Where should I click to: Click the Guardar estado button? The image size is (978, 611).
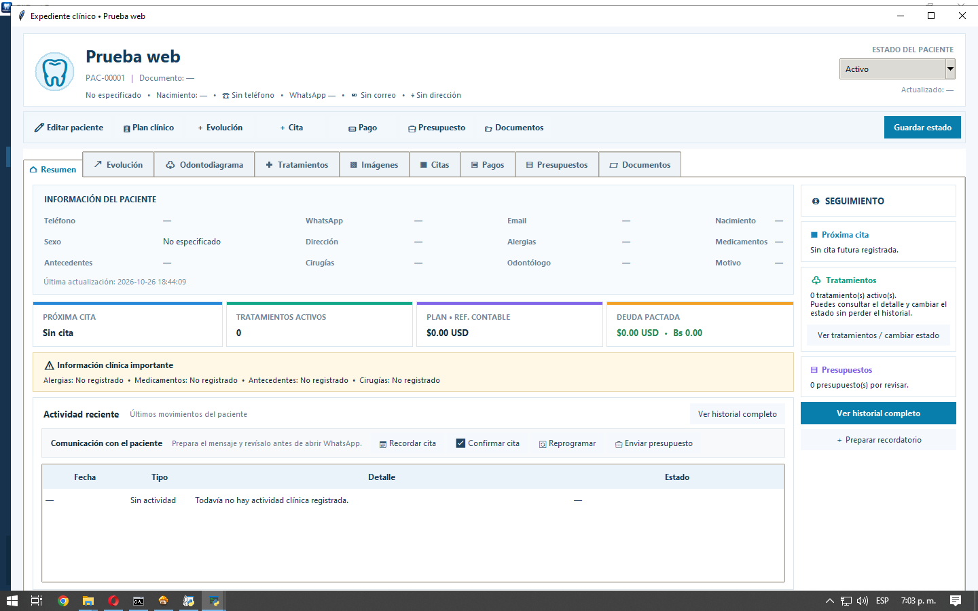click(x=922, y=128)
